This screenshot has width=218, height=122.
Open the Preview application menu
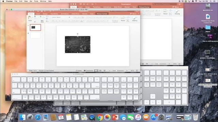tap(9, 1)
